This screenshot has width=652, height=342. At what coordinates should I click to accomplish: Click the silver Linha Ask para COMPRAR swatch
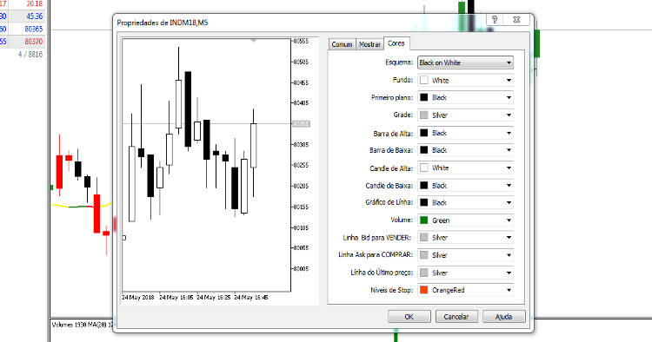point(423,255)
